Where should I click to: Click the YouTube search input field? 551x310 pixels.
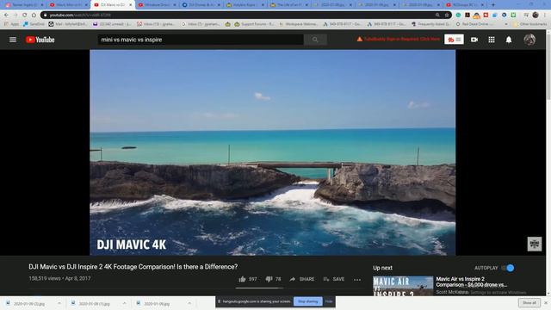coord(201,40)
